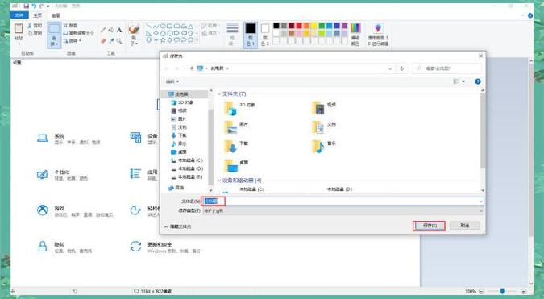
Task: Click the Cancel button in Save As dialog
Action: [x=465, y=226]
